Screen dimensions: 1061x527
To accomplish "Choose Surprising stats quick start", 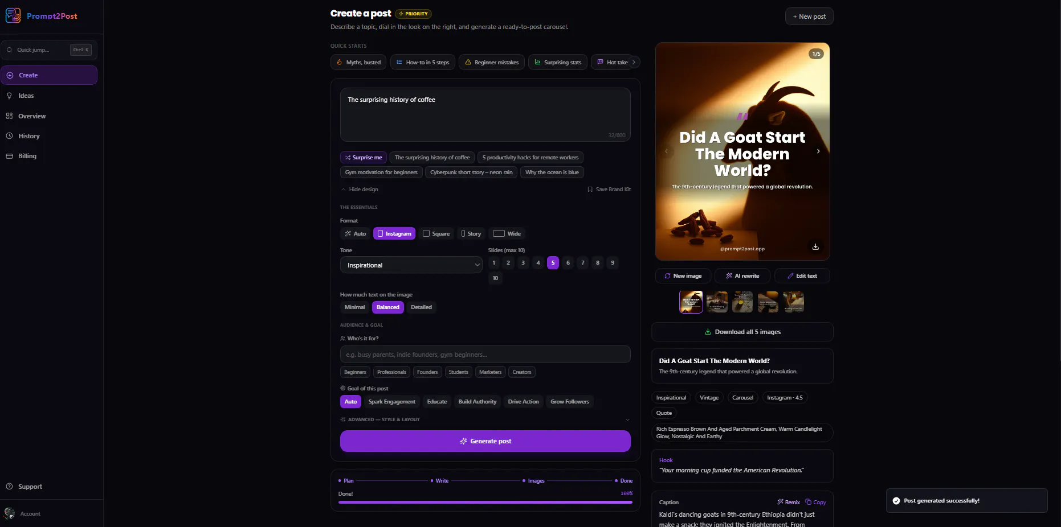I will coord(557,62).
